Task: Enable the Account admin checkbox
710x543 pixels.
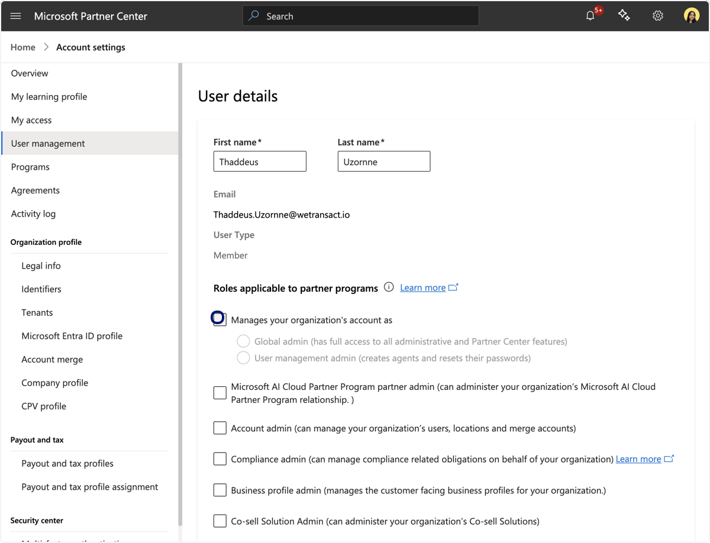Action: tap(220, 428)
